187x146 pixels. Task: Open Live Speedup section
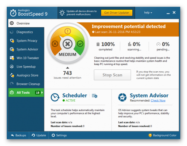point(26,66)
